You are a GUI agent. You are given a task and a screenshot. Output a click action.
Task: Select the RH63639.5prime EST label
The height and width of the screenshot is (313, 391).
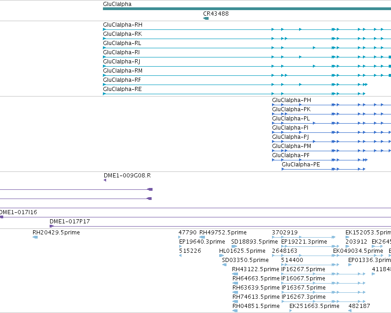(256, 288)
